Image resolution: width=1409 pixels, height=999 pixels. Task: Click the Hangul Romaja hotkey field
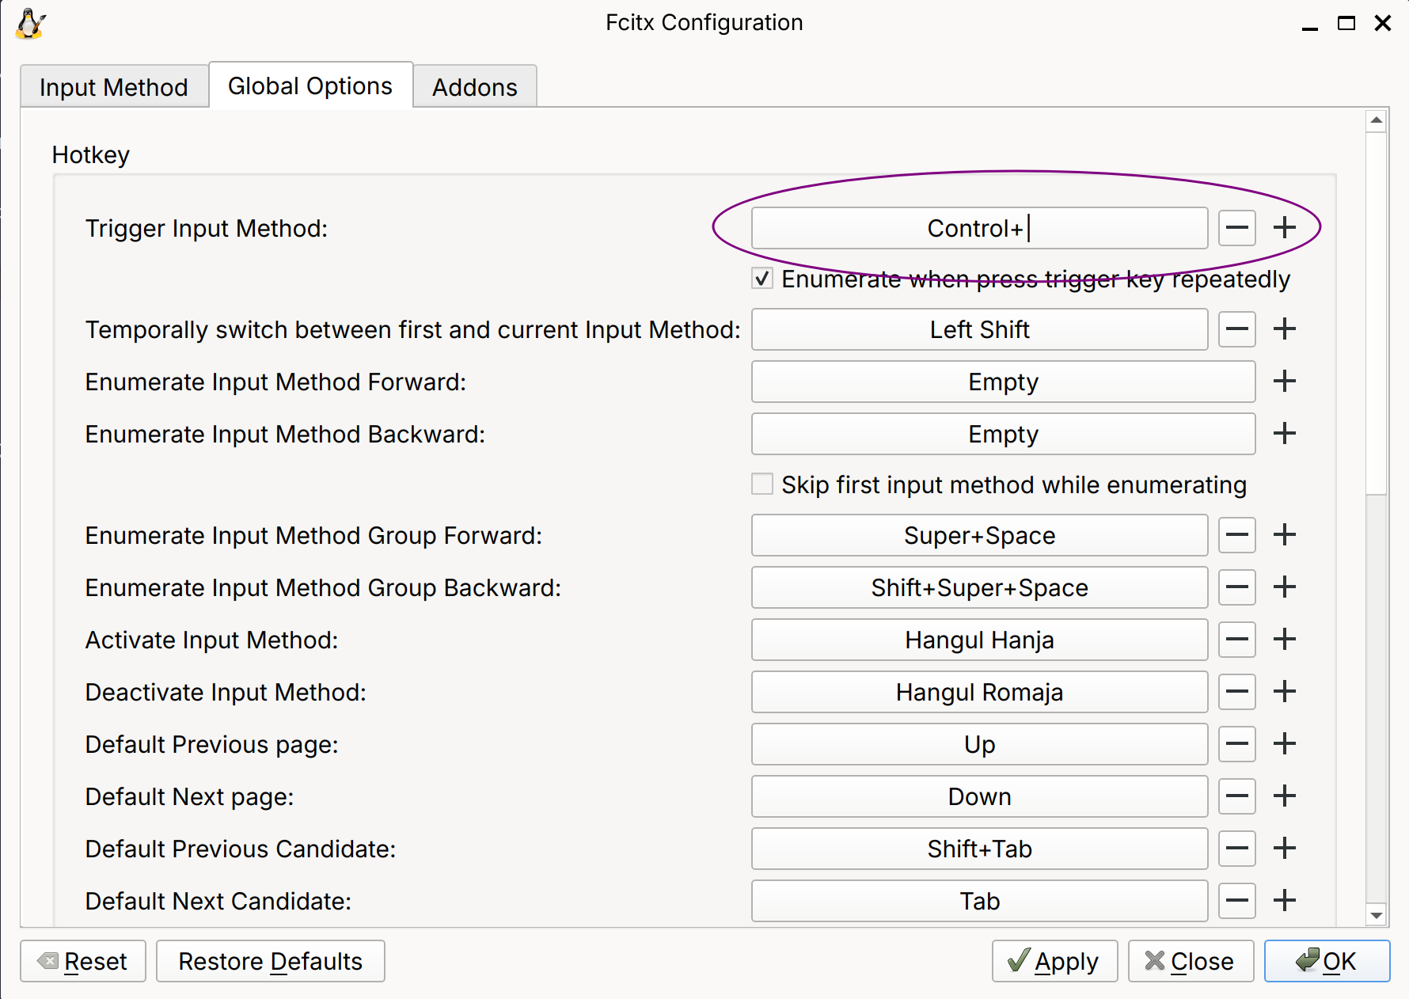pos(980,692)
